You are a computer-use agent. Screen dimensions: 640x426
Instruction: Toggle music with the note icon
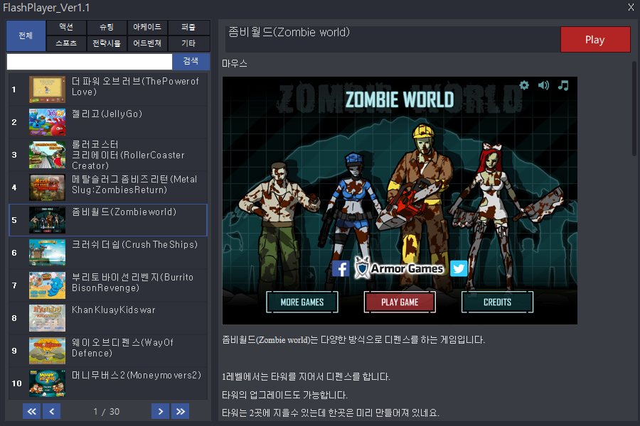click(x=563, y=85)
